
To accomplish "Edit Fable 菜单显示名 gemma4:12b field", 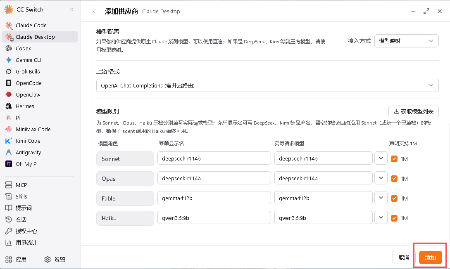I will click(214, 198).
